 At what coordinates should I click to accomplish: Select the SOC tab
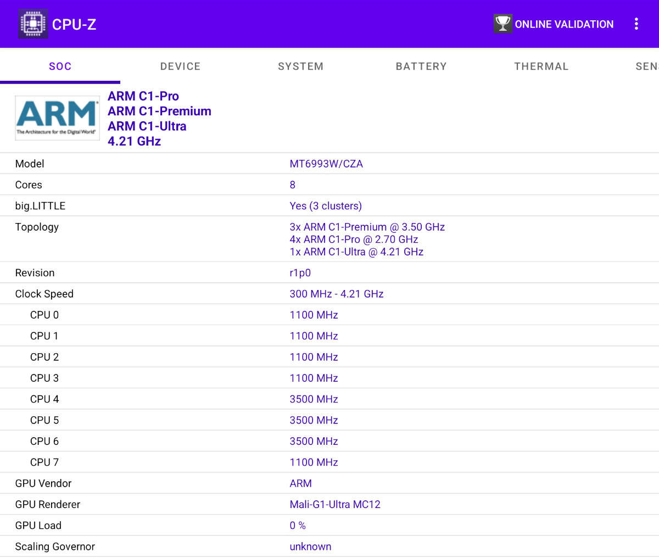click(x=60, y=66)
